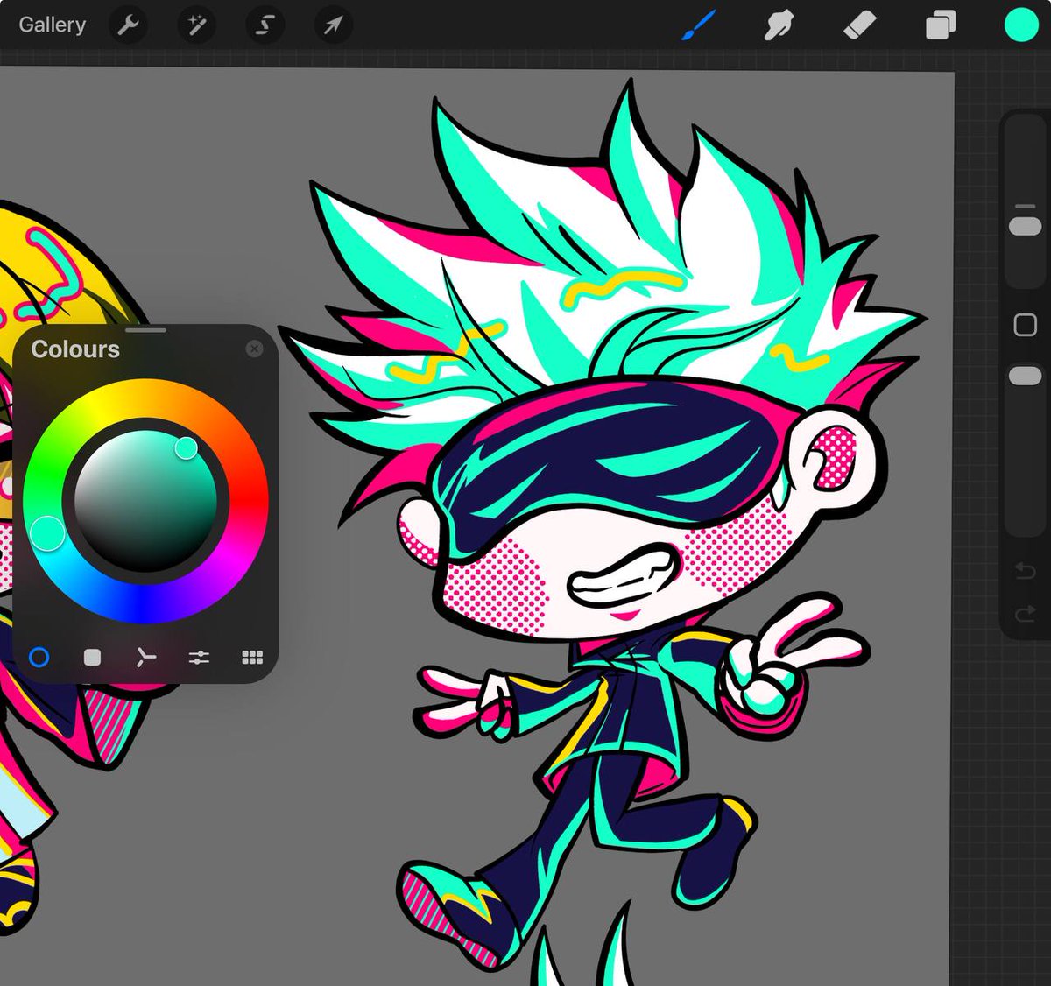The height and width of the screenshot is (986, 1051).
Task: Open the Value colour sliders
Action: (200, 657)
